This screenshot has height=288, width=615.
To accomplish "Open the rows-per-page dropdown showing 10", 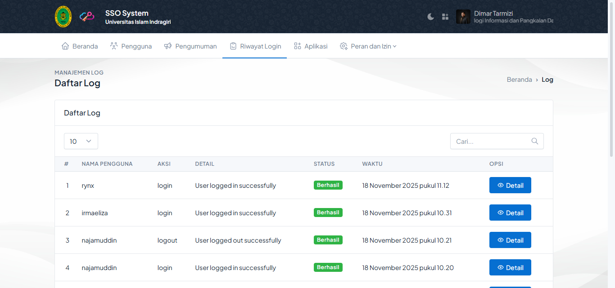I will [81, 141].
